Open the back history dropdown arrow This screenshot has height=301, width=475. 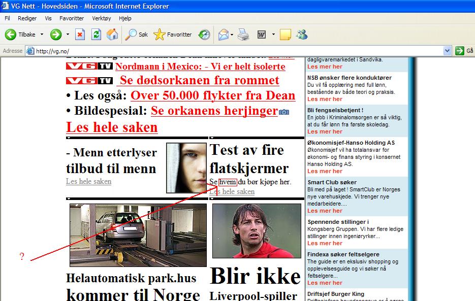coord(42,35)
